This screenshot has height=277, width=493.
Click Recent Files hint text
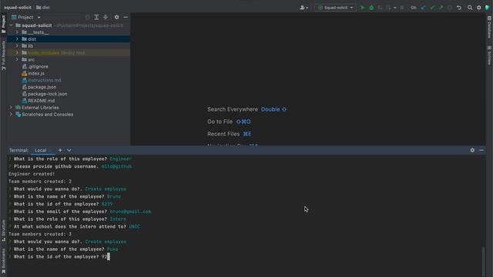pos(223,134)
